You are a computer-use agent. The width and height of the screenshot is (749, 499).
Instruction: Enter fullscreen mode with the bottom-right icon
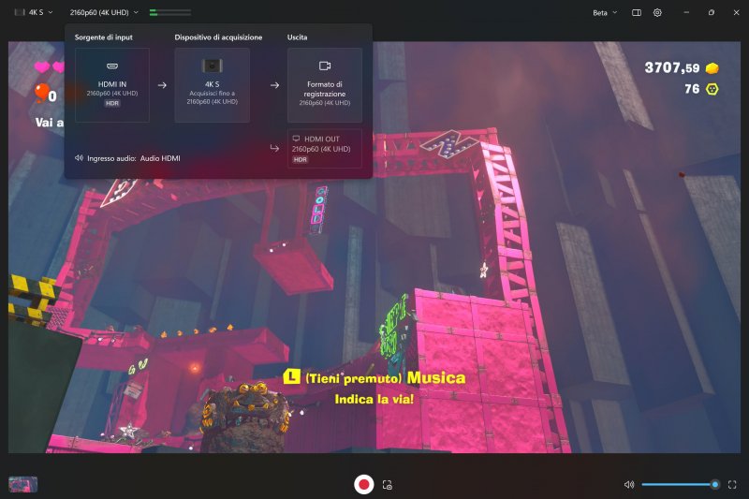point(731,485)
